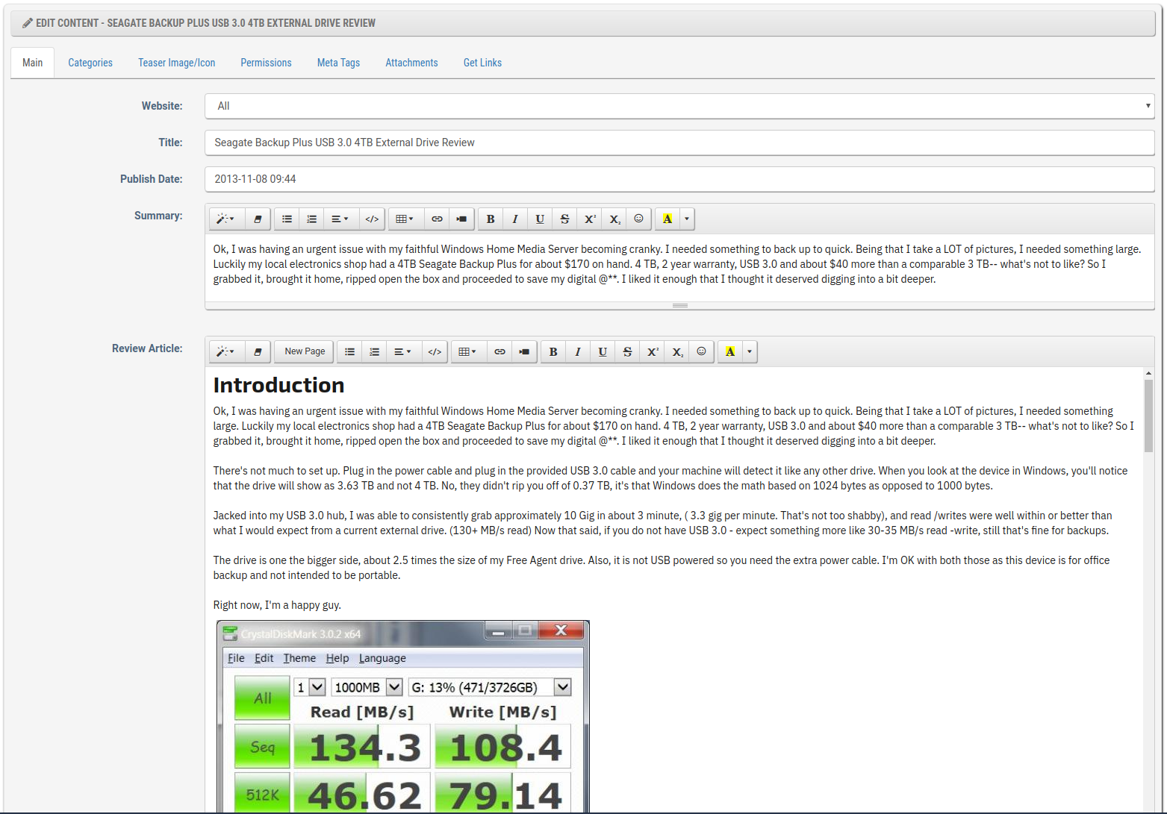Image resolution: width=1167 pixels, height=814 pixels.
Task: Go to the Permissions tab
Action: 266,63
